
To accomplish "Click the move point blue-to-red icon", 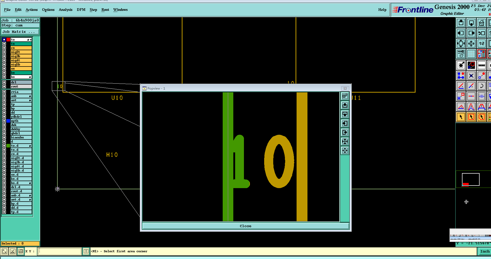I will [482, 76].
